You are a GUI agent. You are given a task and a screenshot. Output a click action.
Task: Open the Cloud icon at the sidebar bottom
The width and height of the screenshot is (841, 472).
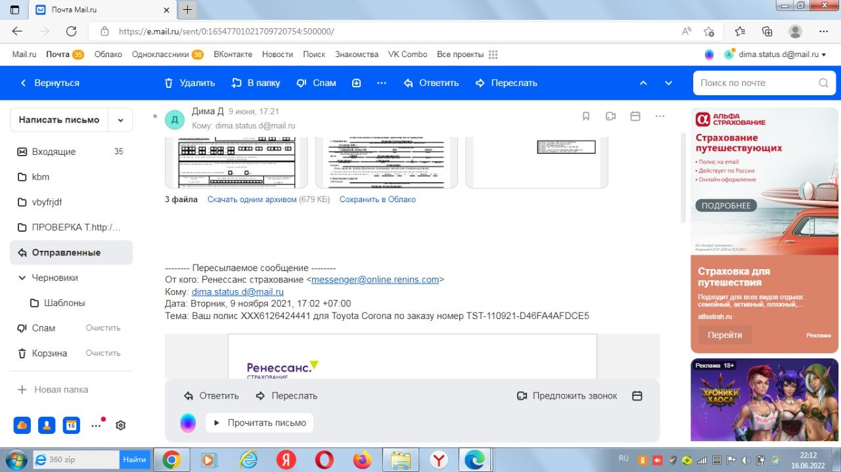[x=22, y=425]
